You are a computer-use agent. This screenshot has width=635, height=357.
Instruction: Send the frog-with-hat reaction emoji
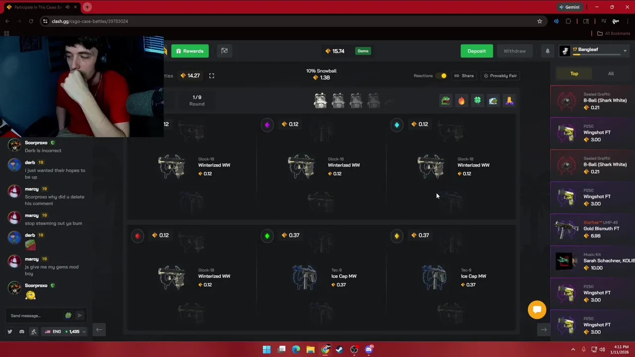click(x=493, y=101)
